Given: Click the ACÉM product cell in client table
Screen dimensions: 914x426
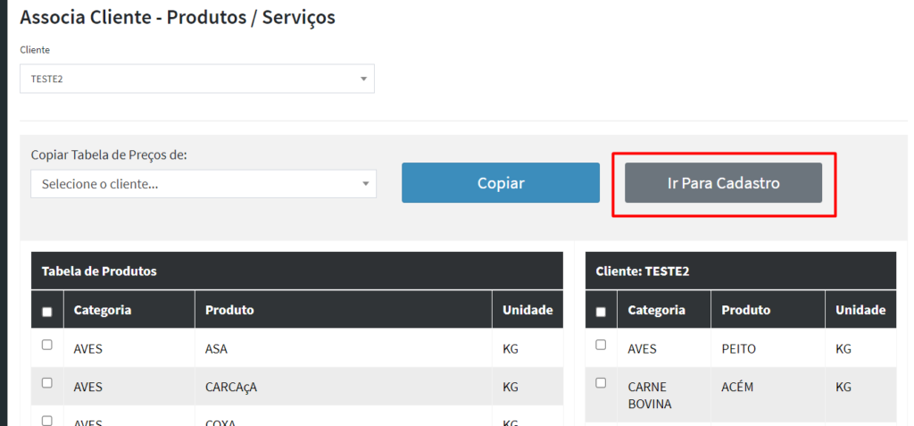Looking at the screenshot, I should click(737, 388).
